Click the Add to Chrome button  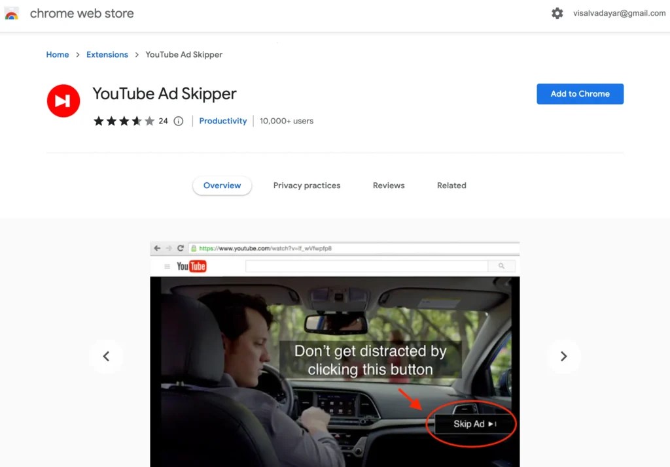coord(580,93)
